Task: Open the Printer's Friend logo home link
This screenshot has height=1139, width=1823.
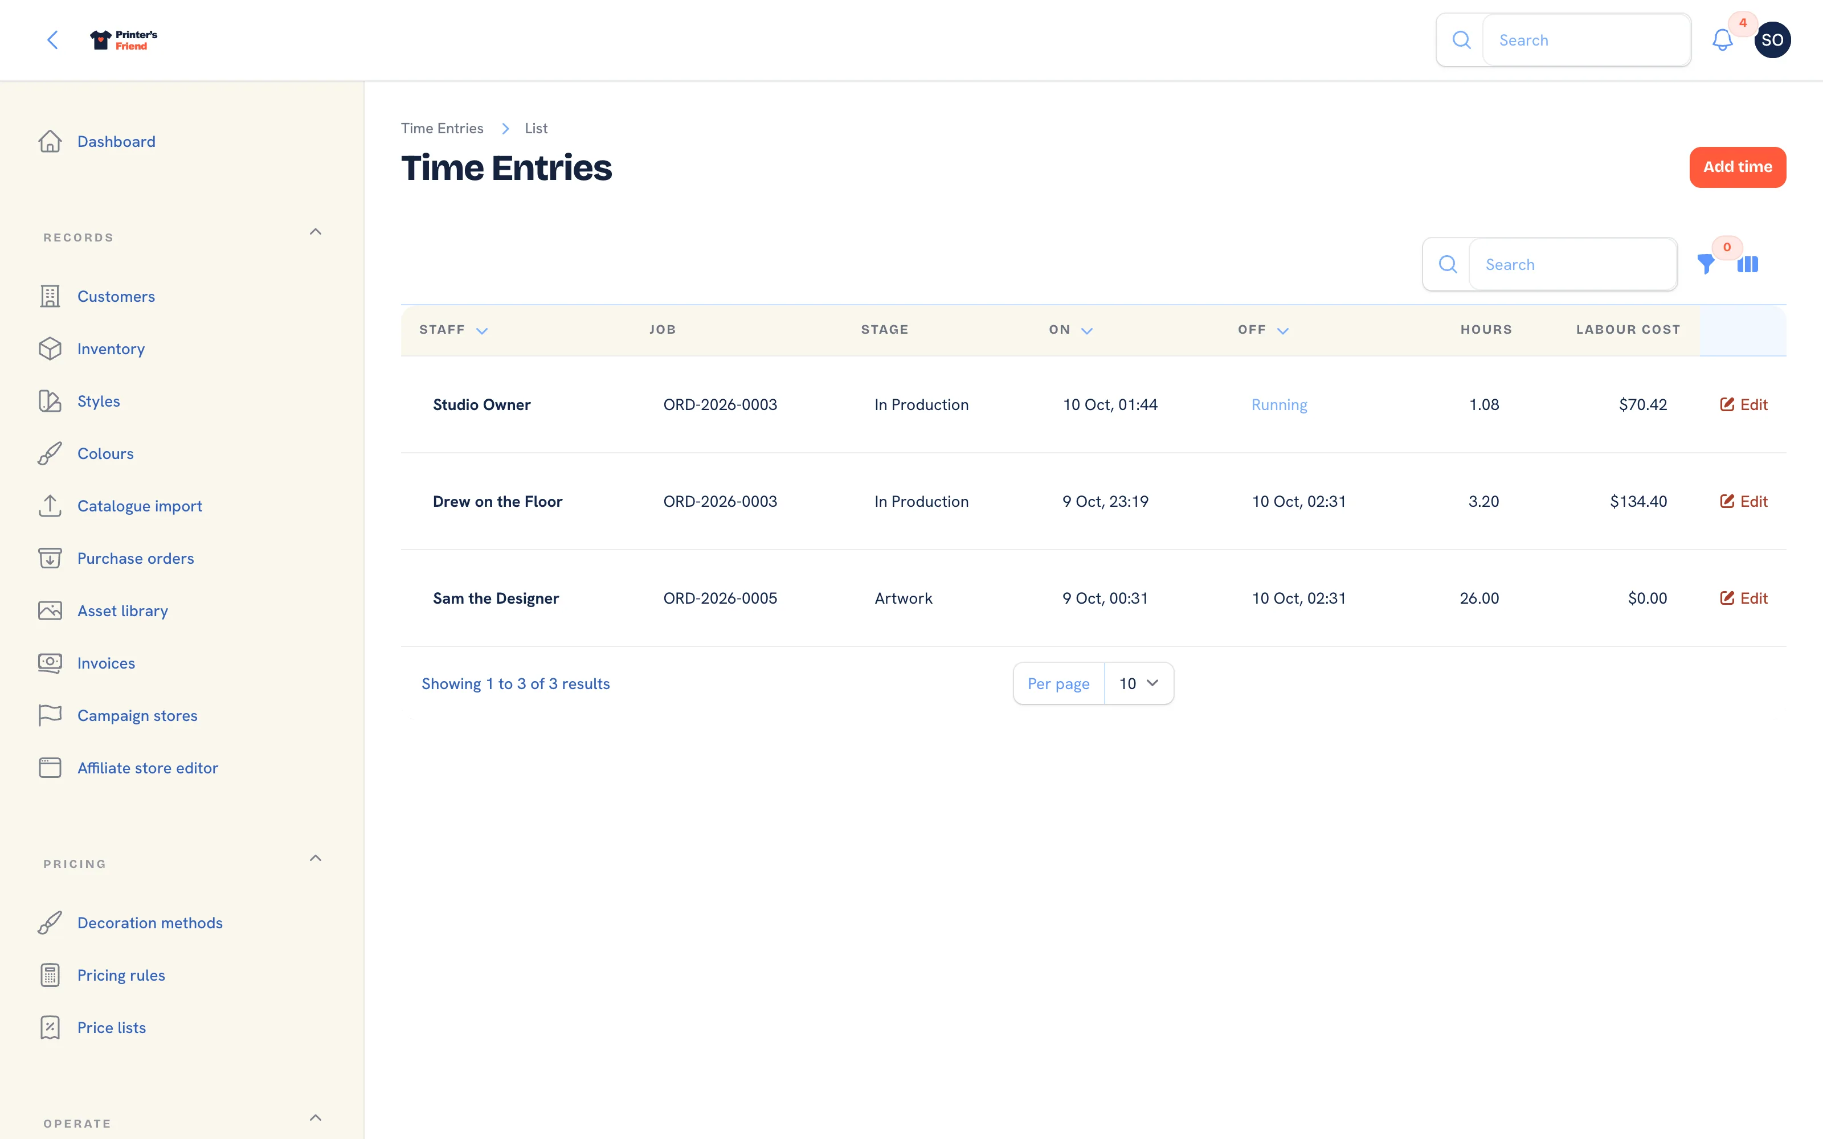Action: tap(124, 40)
